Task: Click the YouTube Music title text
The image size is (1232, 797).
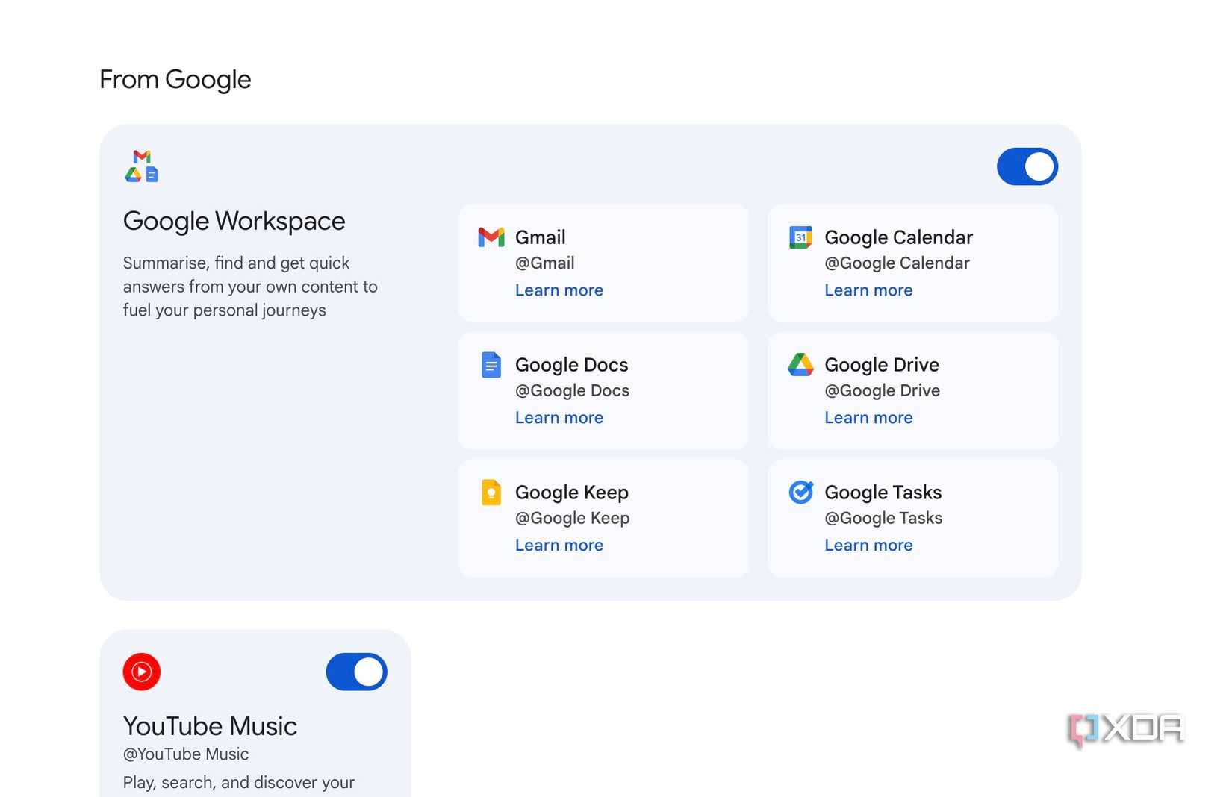Action: pyautogui.click(x=210, y=725)
